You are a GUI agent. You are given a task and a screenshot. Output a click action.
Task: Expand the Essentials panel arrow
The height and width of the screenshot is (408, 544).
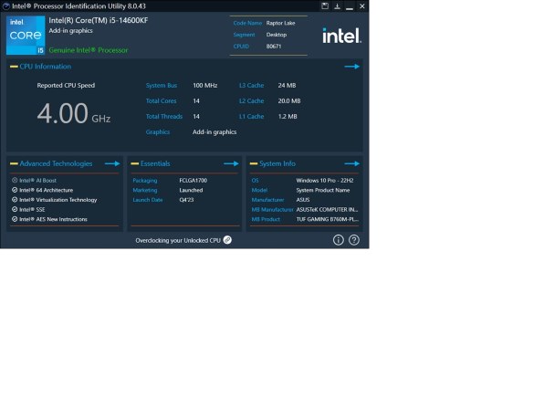point(231,163)
